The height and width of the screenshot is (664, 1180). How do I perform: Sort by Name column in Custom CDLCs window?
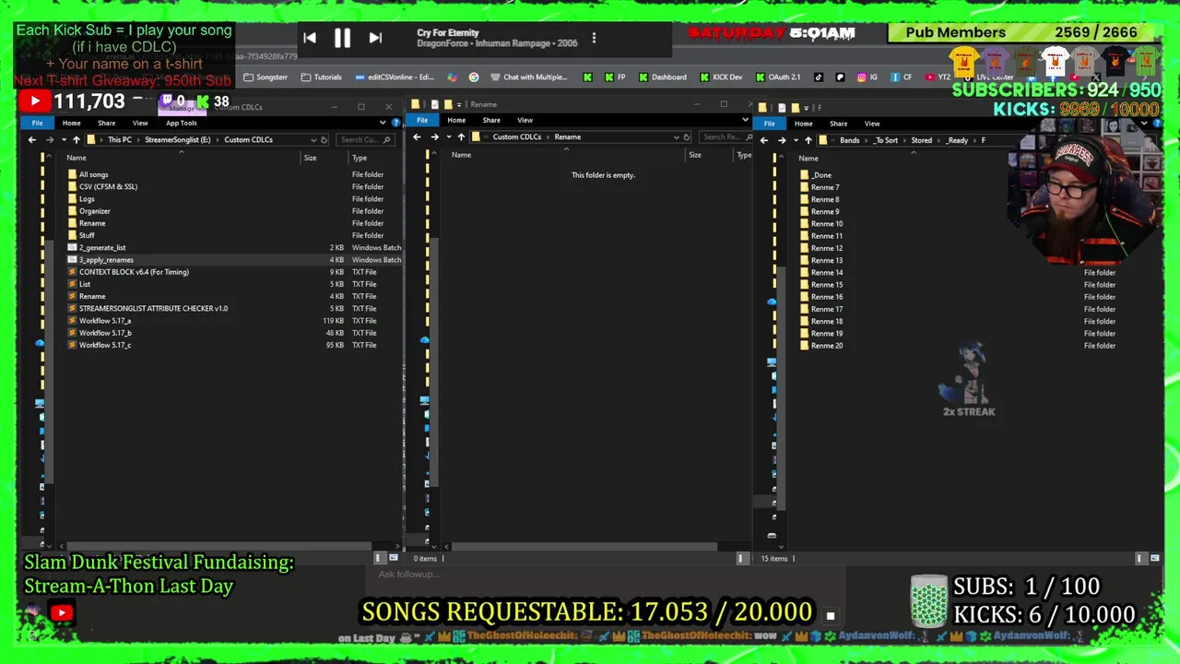[77, 158]
